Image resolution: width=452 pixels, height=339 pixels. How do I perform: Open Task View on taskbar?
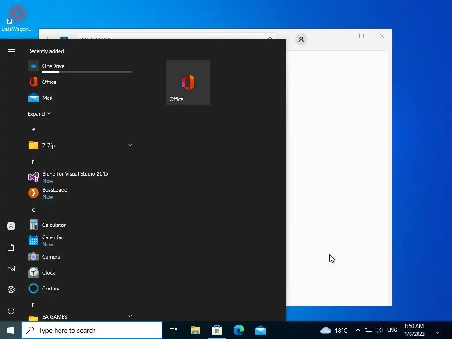pyautogui.click(x=173, y=330)
